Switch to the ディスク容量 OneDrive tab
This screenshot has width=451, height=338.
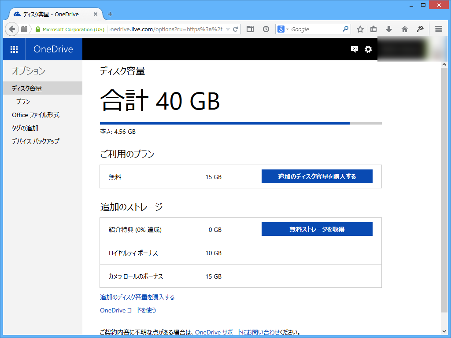pyautogui.click(x=48, y=14)
